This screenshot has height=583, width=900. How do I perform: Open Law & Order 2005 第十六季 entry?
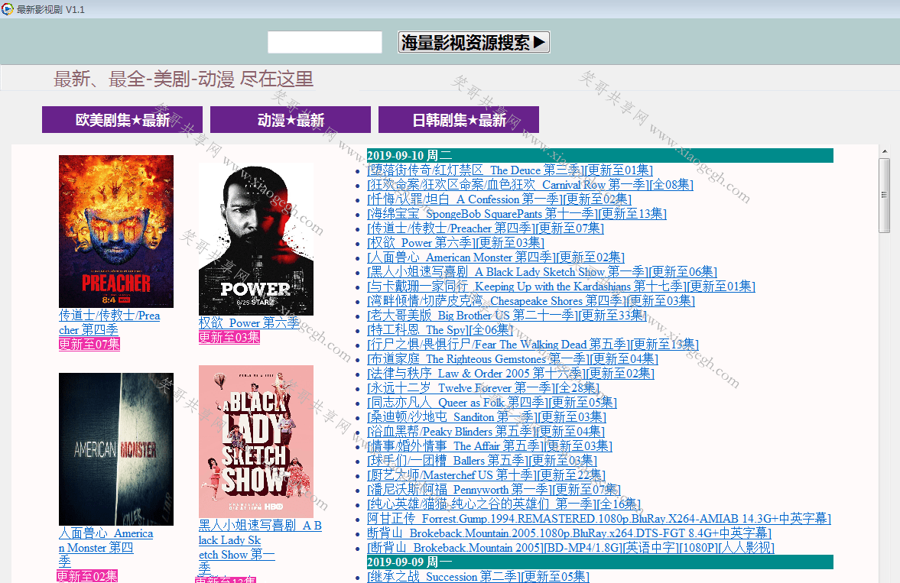pos(511,374)
